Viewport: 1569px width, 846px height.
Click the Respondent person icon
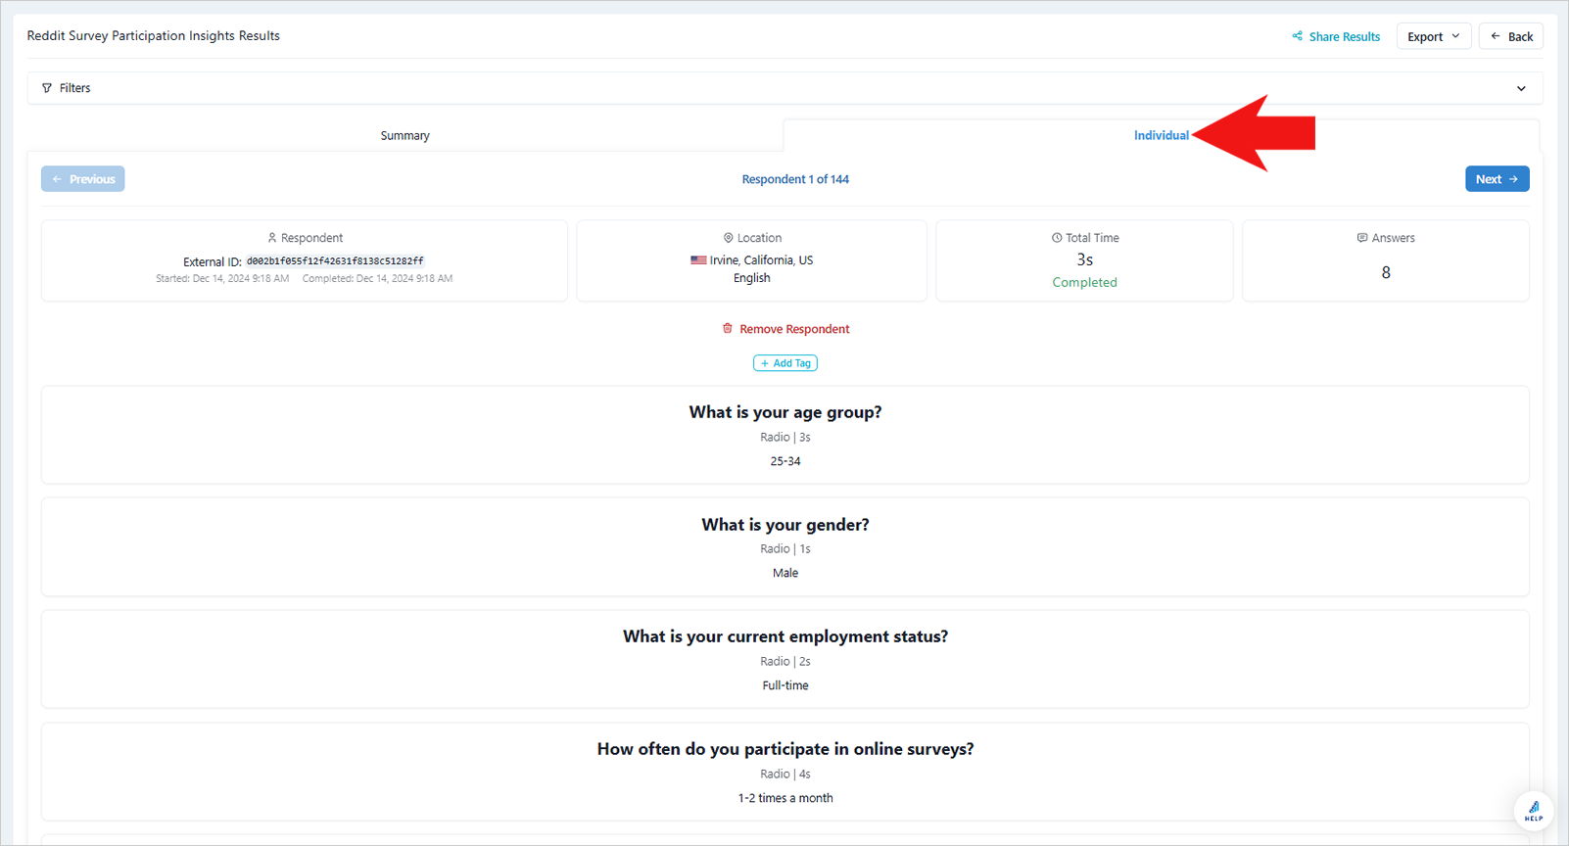[x=272, y=238]
